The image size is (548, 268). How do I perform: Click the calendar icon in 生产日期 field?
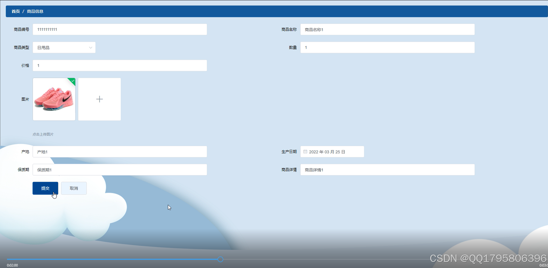305,152
